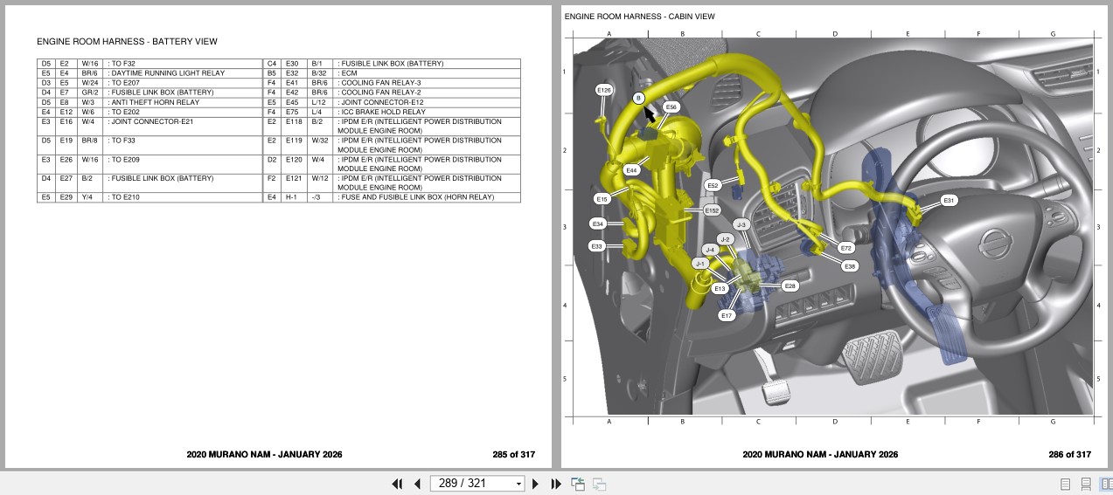Click the E34 connector callout
Image resolution: width=1113 pixels, height=495 pixels.
point(597,224)
